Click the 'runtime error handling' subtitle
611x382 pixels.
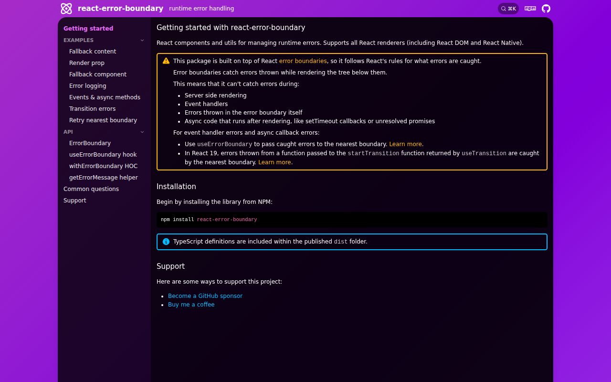[x=201, y=9]
